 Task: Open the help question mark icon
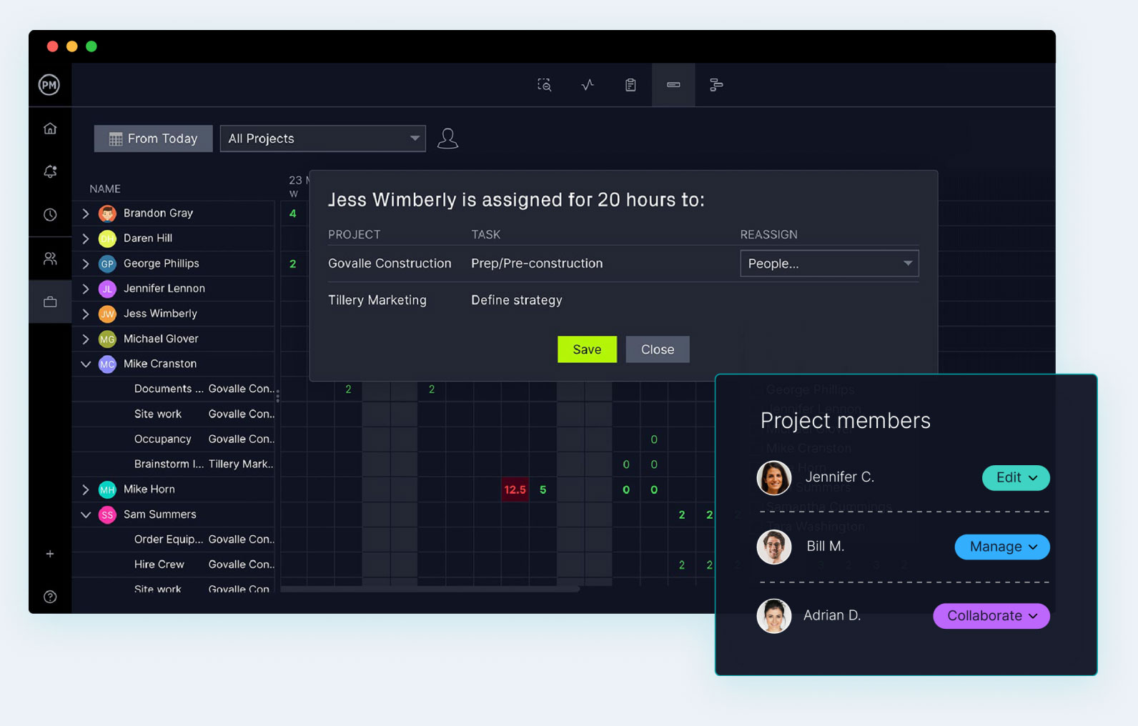[50, 597]
